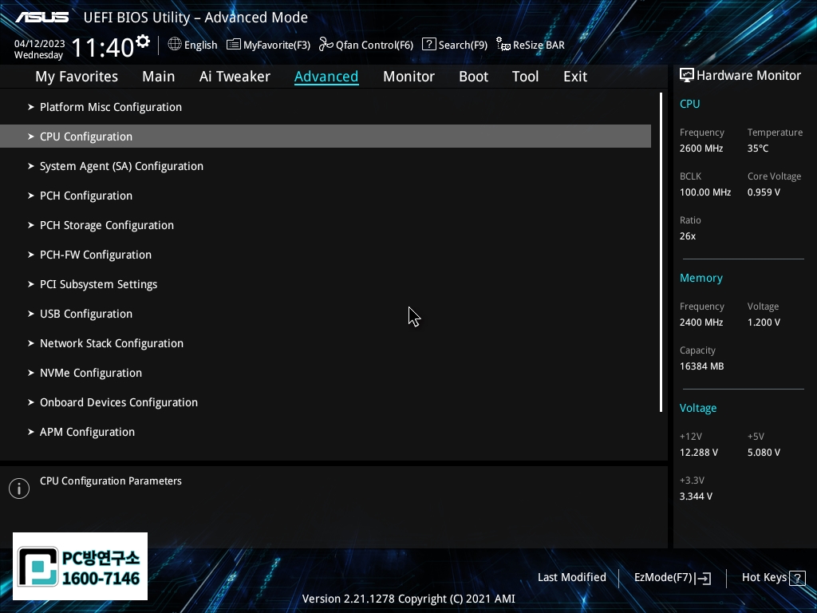Click the 16384 MB capacity value
Screen dimensions: 817x613
tap(702, 366)
